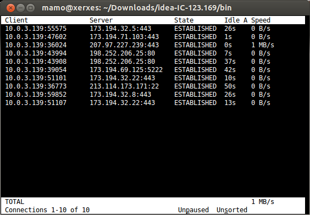Screen dimensions: 310x215
Task: Select the Idle column header
Action: click(232, 20)
